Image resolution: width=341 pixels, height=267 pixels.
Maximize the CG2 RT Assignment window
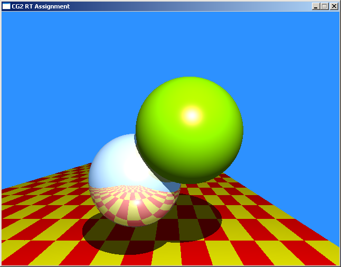324,6
